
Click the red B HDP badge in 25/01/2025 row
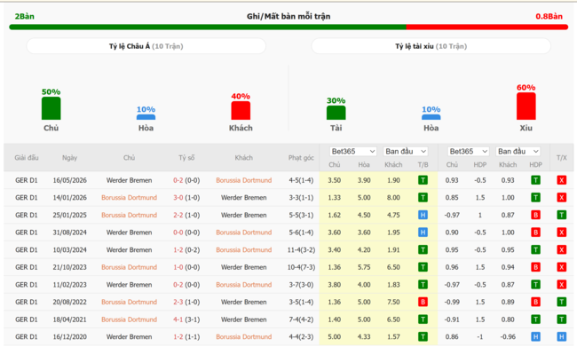click(536, 215)
